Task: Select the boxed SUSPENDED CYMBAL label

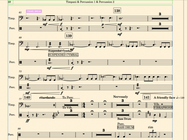Action: [63, 55]
